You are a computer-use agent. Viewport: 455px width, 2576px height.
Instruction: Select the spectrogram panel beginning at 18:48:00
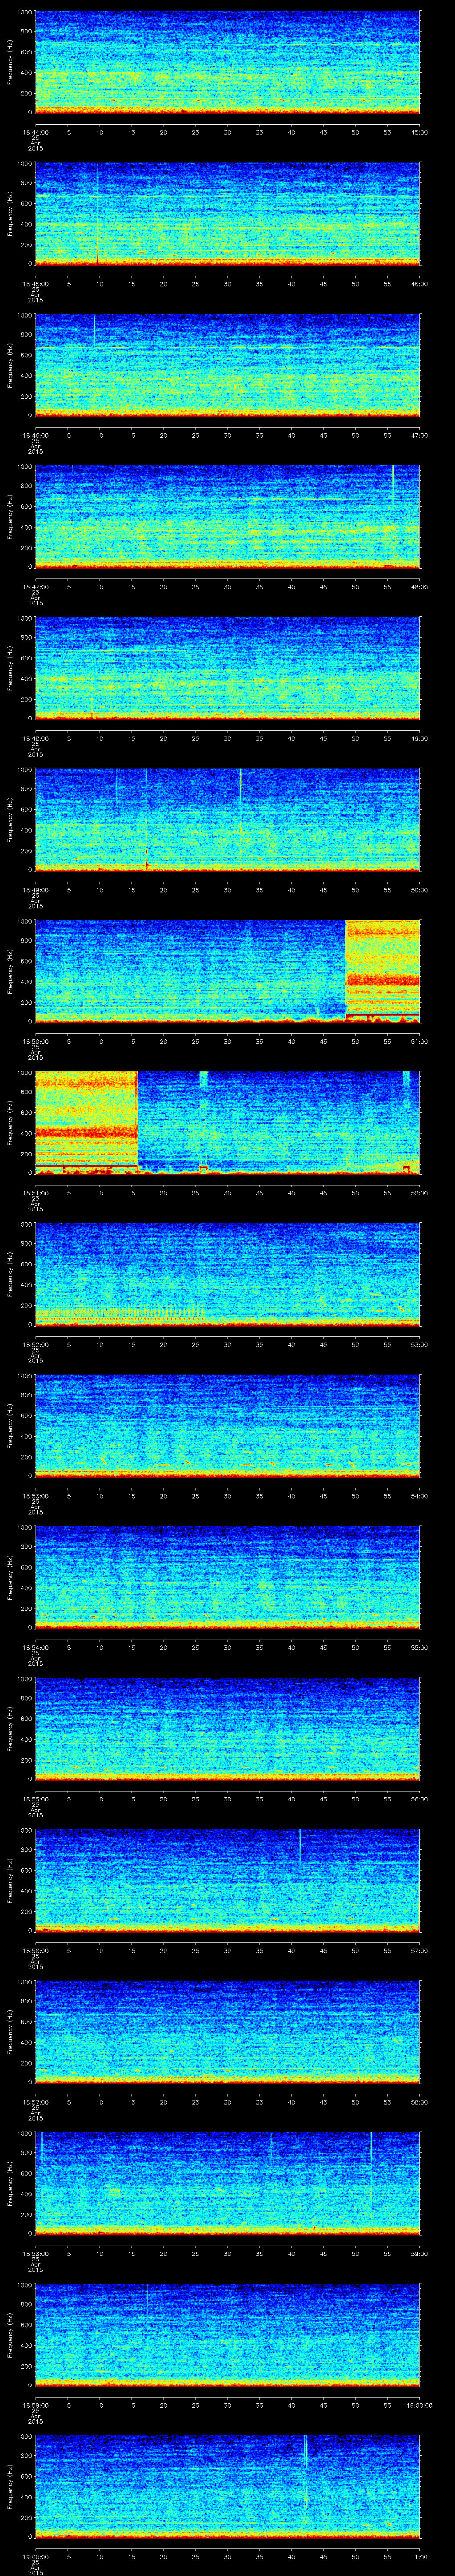point(227,668)
